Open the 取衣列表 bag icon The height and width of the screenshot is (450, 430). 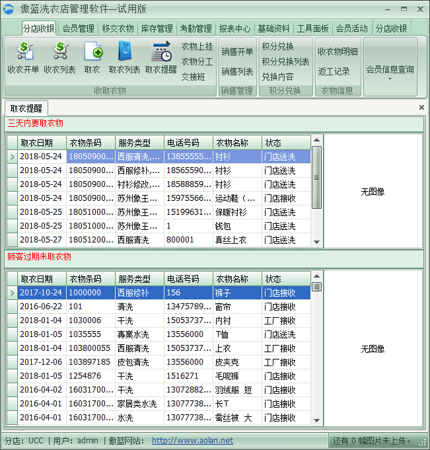tap(124, 52)
